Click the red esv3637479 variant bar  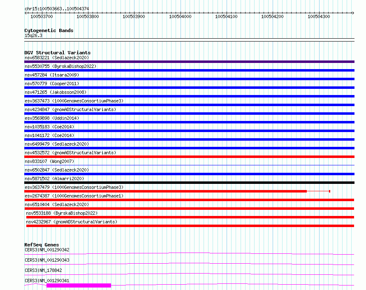pos(165,191)
